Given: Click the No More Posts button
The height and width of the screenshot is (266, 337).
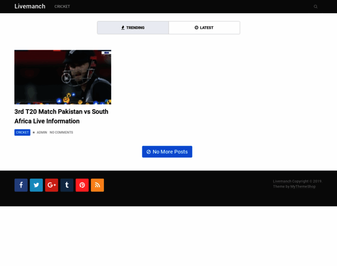Looking at the screenshot, I should (x=167, y=152).
